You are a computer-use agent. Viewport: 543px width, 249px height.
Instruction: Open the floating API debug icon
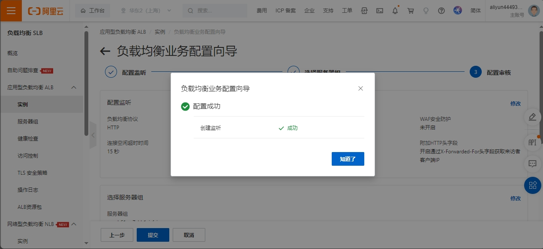(x=532, y=142)
